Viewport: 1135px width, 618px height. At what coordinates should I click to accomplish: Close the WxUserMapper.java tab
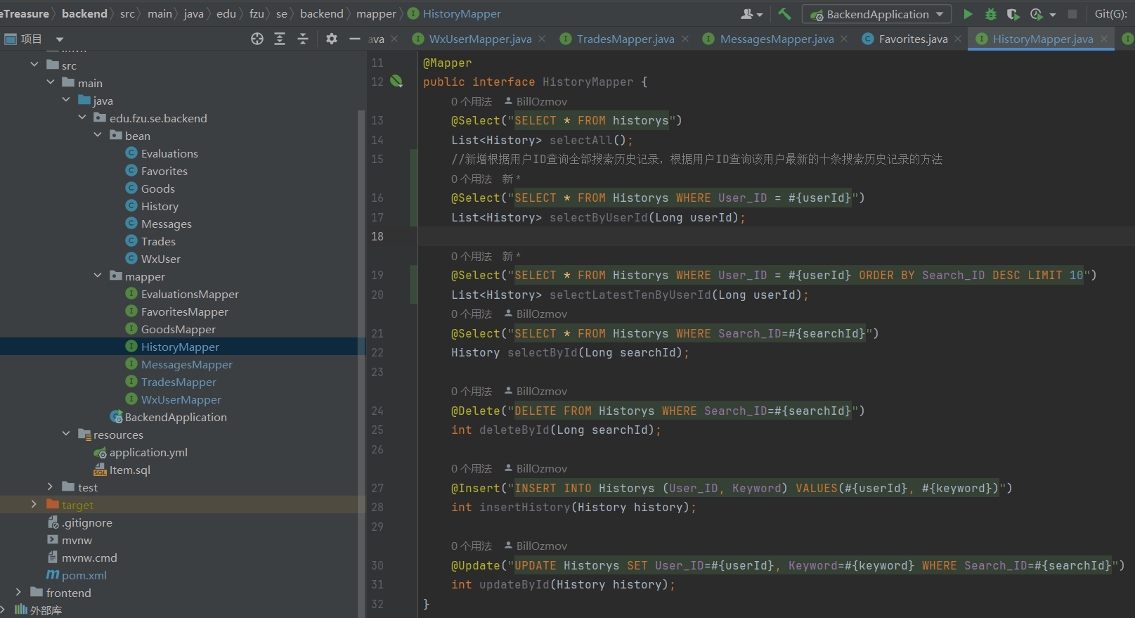click(542, 39)
